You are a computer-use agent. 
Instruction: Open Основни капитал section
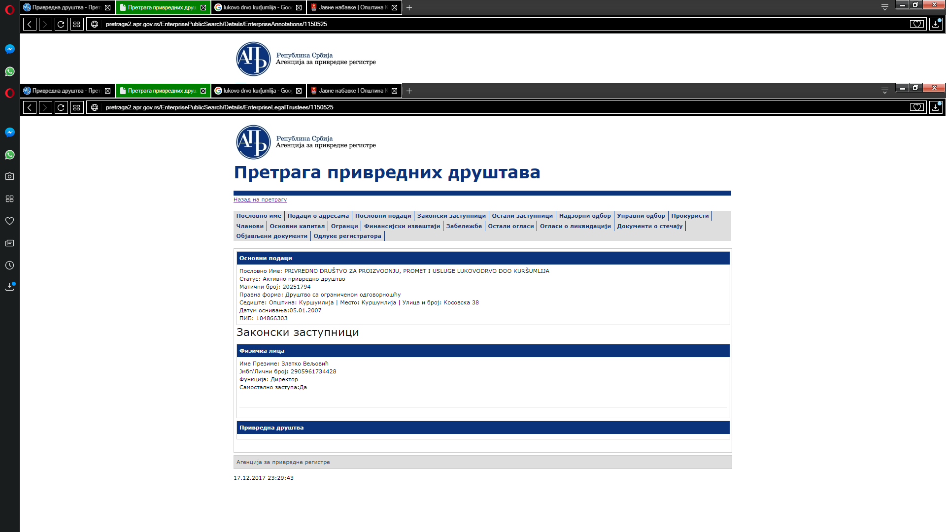(297, 226)
